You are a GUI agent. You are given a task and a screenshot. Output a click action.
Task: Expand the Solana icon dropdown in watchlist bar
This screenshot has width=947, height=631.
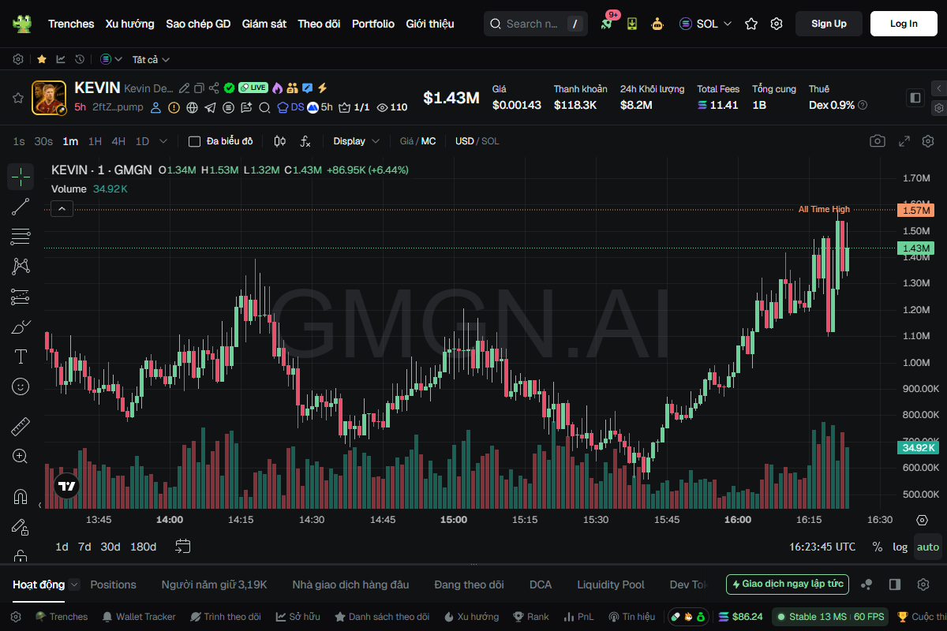click(x=111, y=59)
